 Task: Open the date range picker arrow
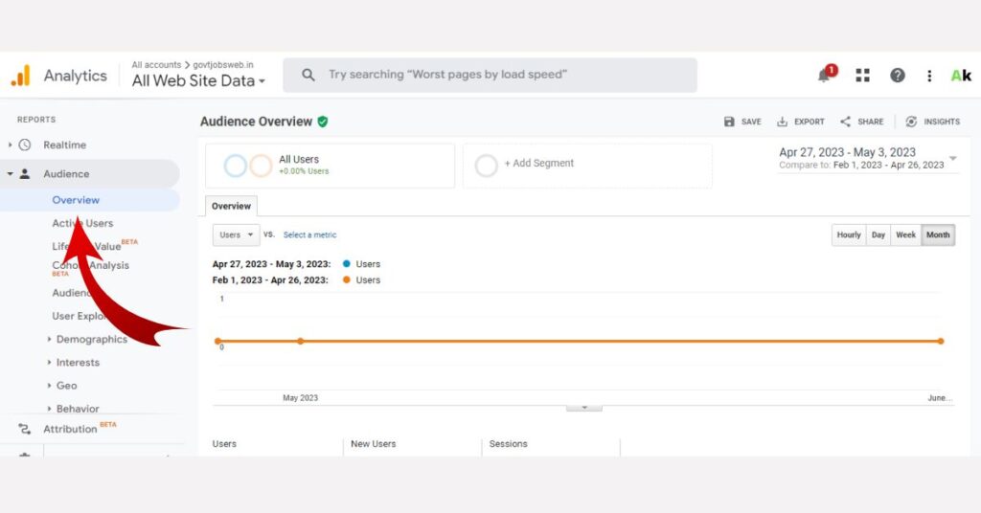coord(953,159)
